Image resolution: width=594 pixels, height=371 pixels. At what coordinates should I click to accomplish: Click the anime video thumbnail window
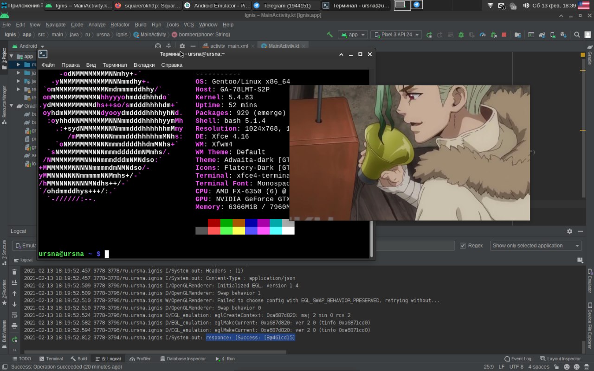(410, 153)
